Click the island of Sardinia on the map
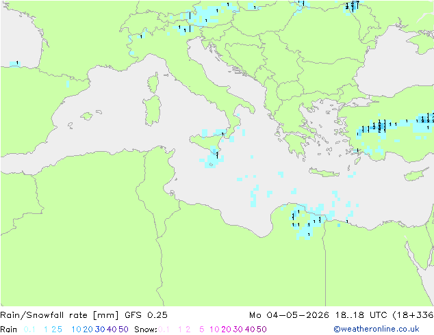Viewport: 434px width, 335px height. pos(152,111)
